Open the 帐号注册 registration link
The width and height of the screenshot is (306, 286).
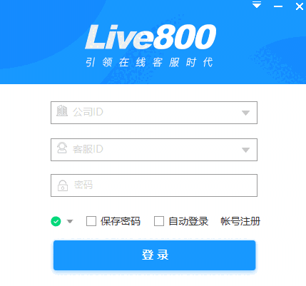[240, 221]
